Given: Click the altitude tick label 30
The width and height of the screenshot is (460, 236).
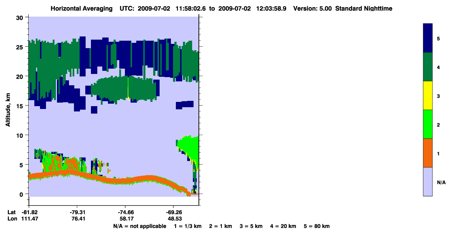Looking at the screenshot, I should pyautogui.click(x=21, y=18).
